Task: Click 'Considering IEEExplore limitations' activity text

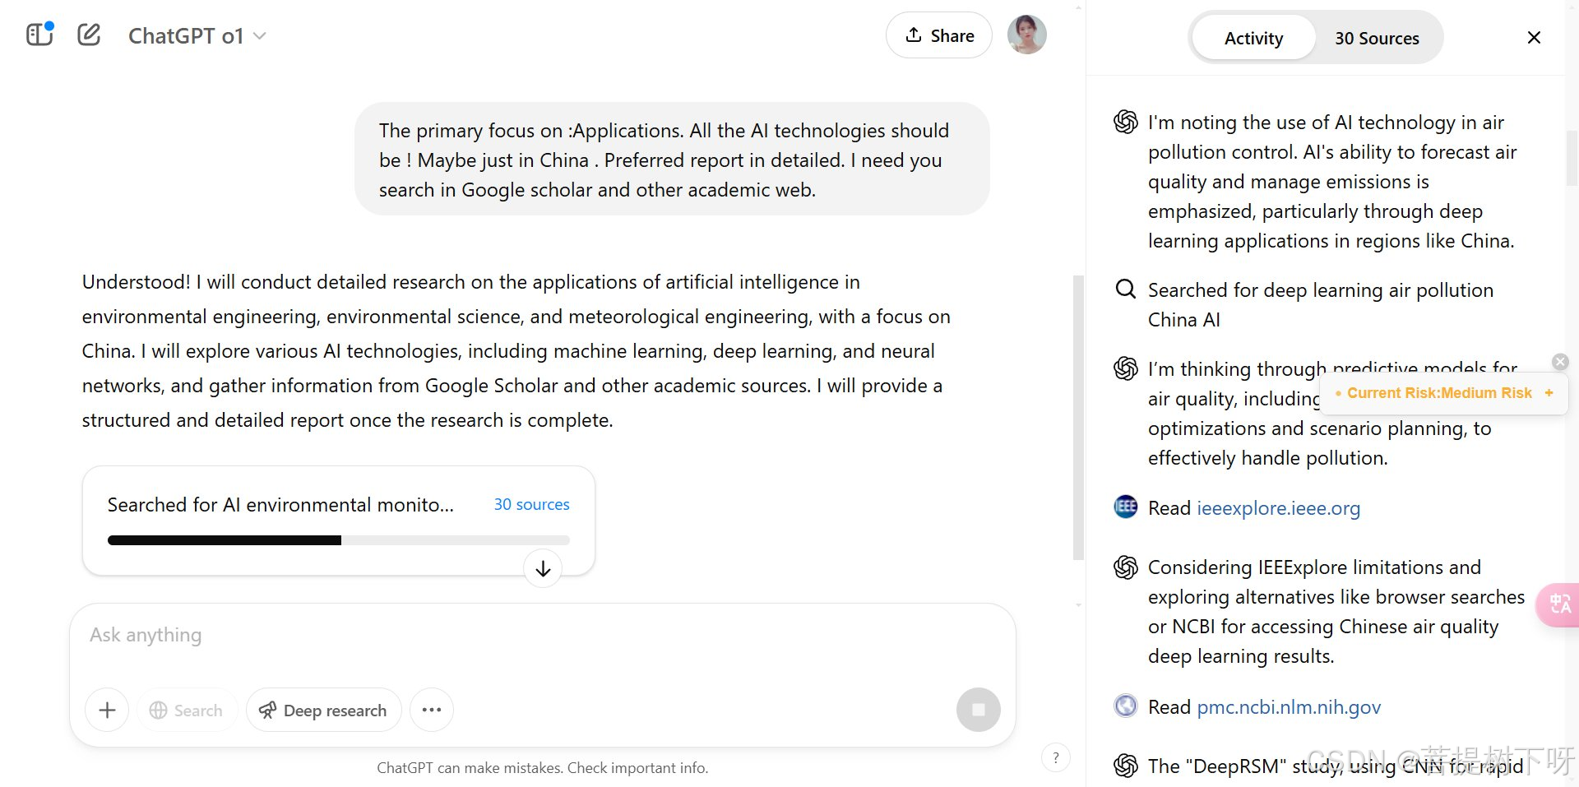Action: tap(1336, 612)
